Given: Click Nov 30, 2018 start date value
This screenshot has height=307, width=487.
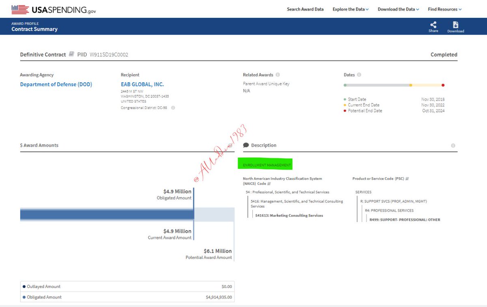Looking at the screenshot, I should (x=433, y=99).
